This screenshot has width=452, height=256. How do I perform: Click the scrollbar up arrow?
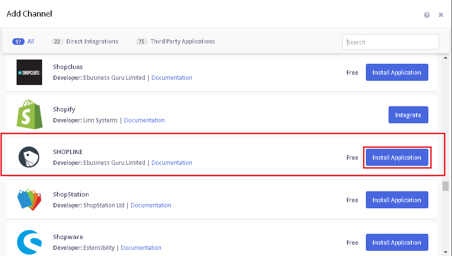[446, 58]
